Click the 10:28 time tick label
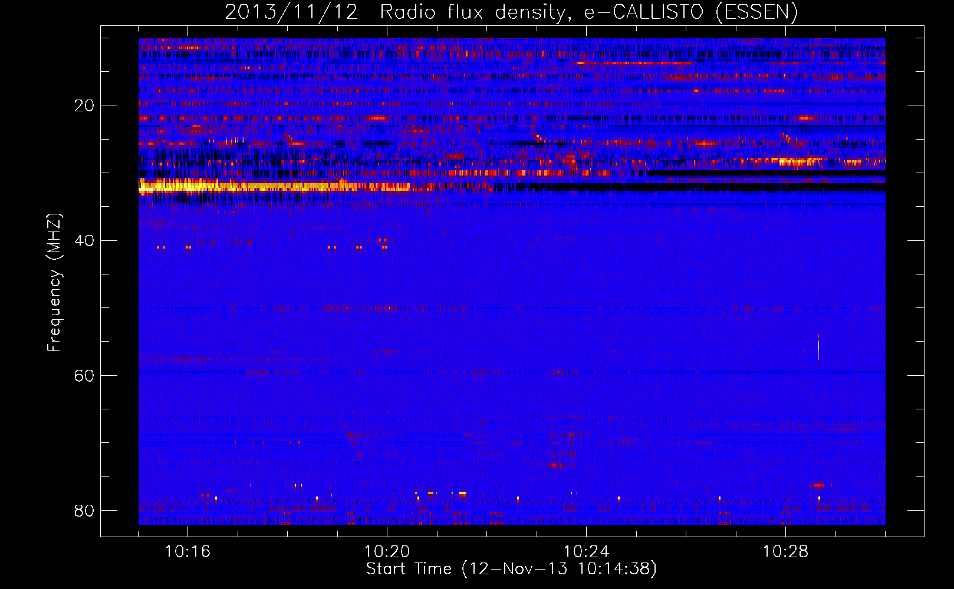 click(785, 551)
